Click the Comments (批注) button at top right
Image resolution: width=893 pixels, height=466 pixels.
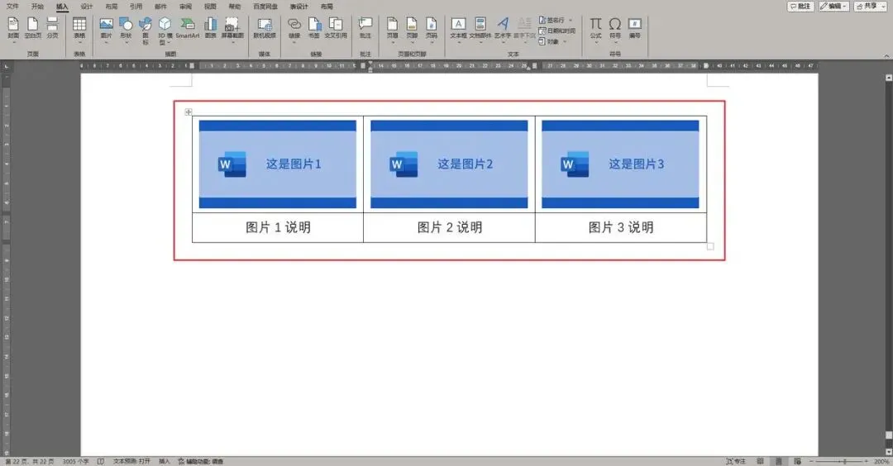tap(800, 6)
